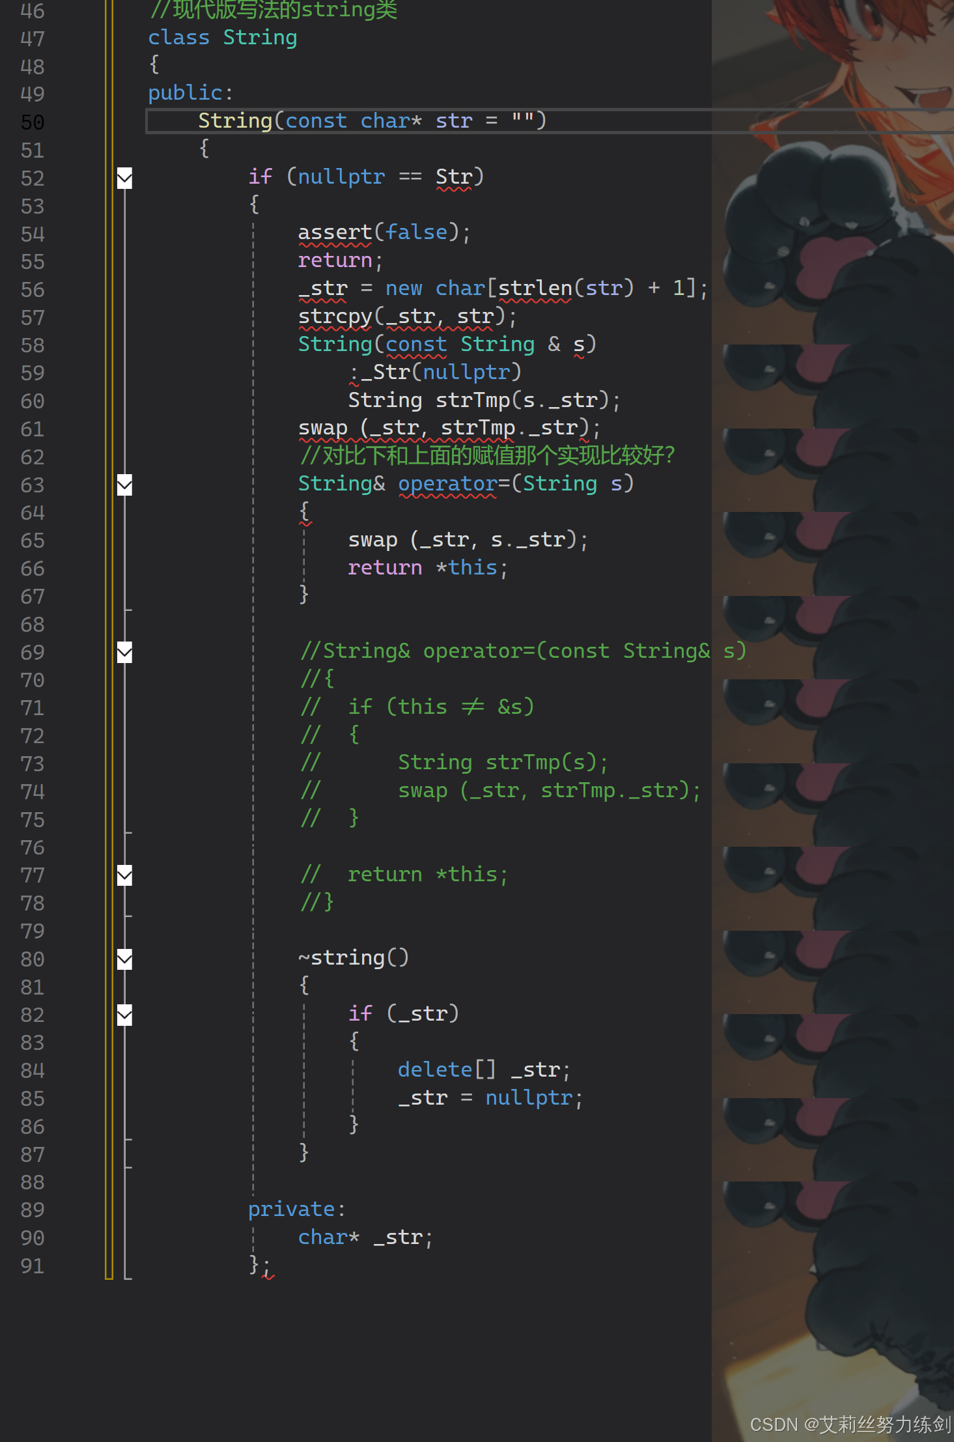
Task: Click commented 'String strTmp(s);' line
Action: pyautogui.click(x=503, y=763)
